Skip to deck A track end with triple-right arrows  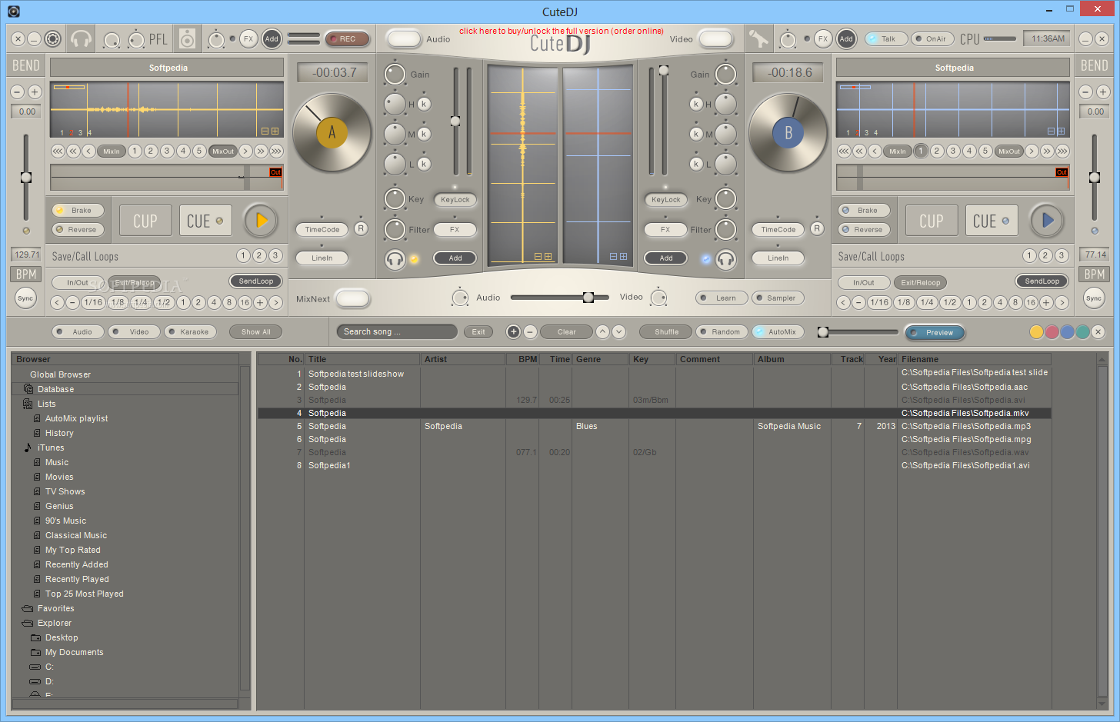(276, 151)
